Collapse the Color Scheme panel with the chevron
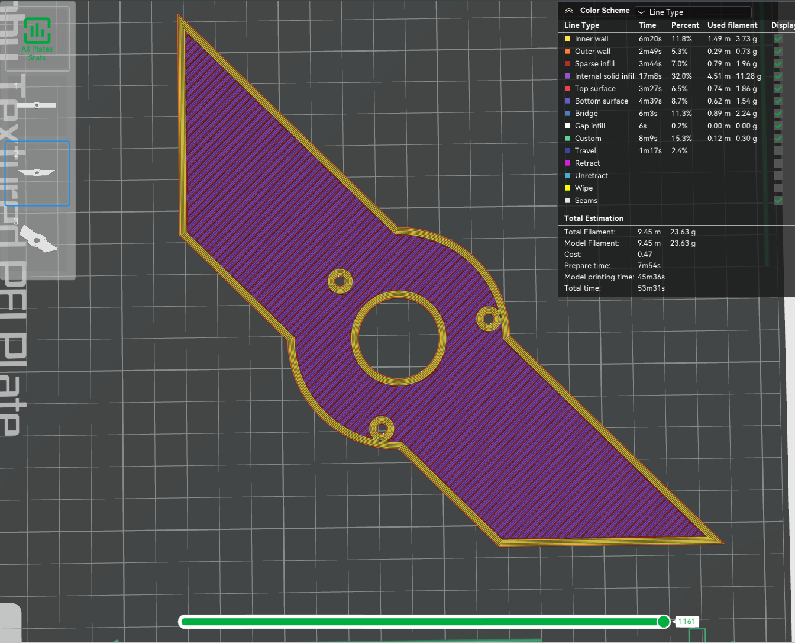Screen dimensions: 795x643 point(569,10)
